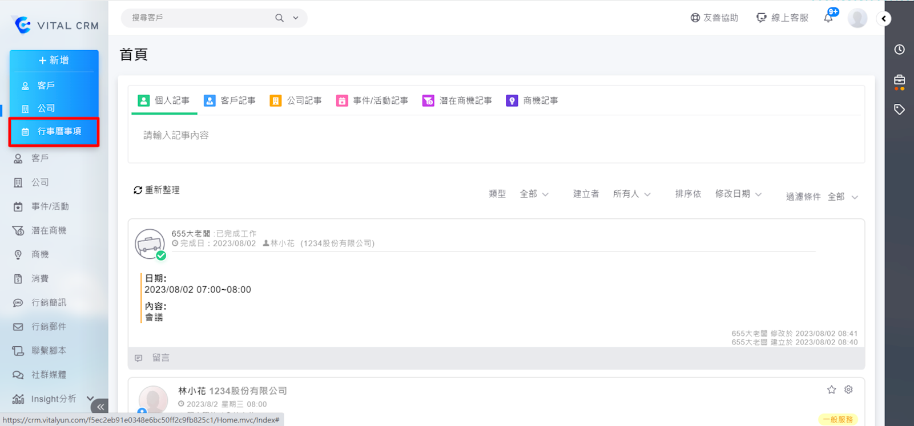Open settings gear on 林小花 record

click(x=848, y=390)
